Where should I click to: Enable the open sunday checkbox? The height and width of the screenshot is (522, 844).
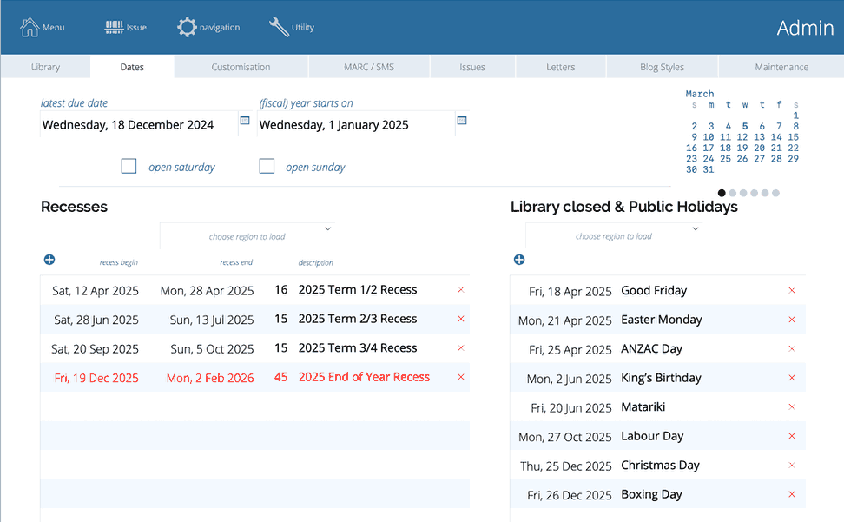(267, 166)
